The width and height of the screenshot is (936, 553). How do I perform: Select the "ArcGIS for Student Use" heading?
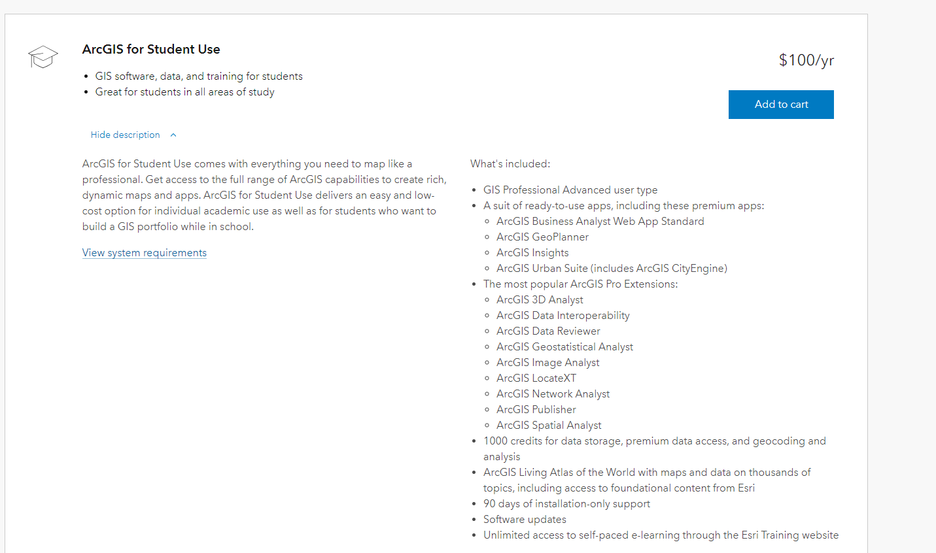(151, 49)
